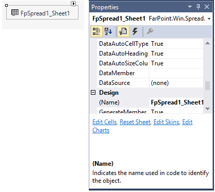The image size is (215, 192).
Task: Open the Edit Cells link
Action: (105, 122)
